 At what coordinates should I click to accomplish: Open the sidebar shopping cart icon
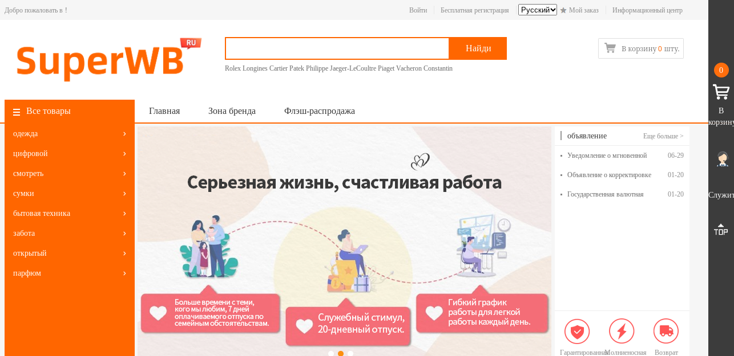click(x=721, y=92)
